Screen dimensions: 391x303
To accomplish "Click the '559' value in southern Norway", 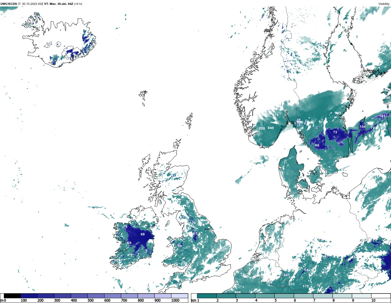I will [262, 128].
